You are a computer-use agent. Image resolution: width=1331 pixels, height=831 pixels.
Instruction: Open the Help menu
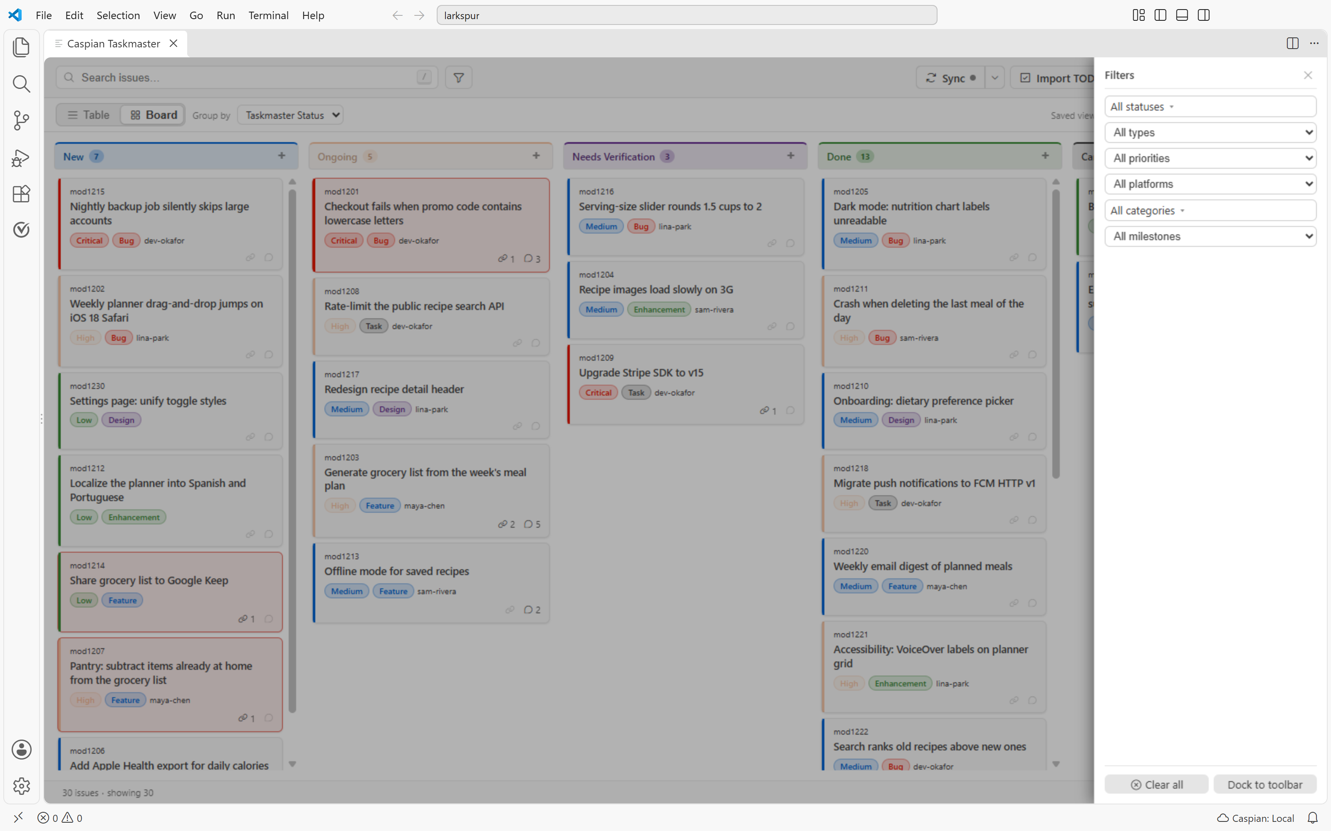(313, 15)
